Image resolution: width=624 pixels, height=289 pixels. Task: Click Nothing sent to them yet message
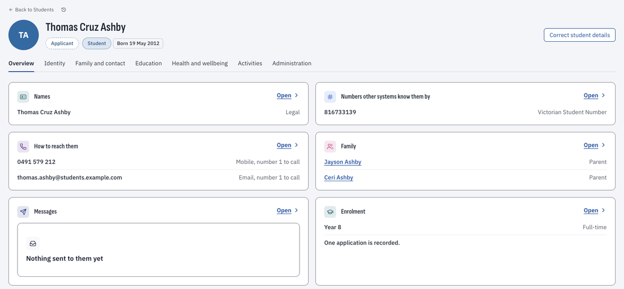pos(64,259)
